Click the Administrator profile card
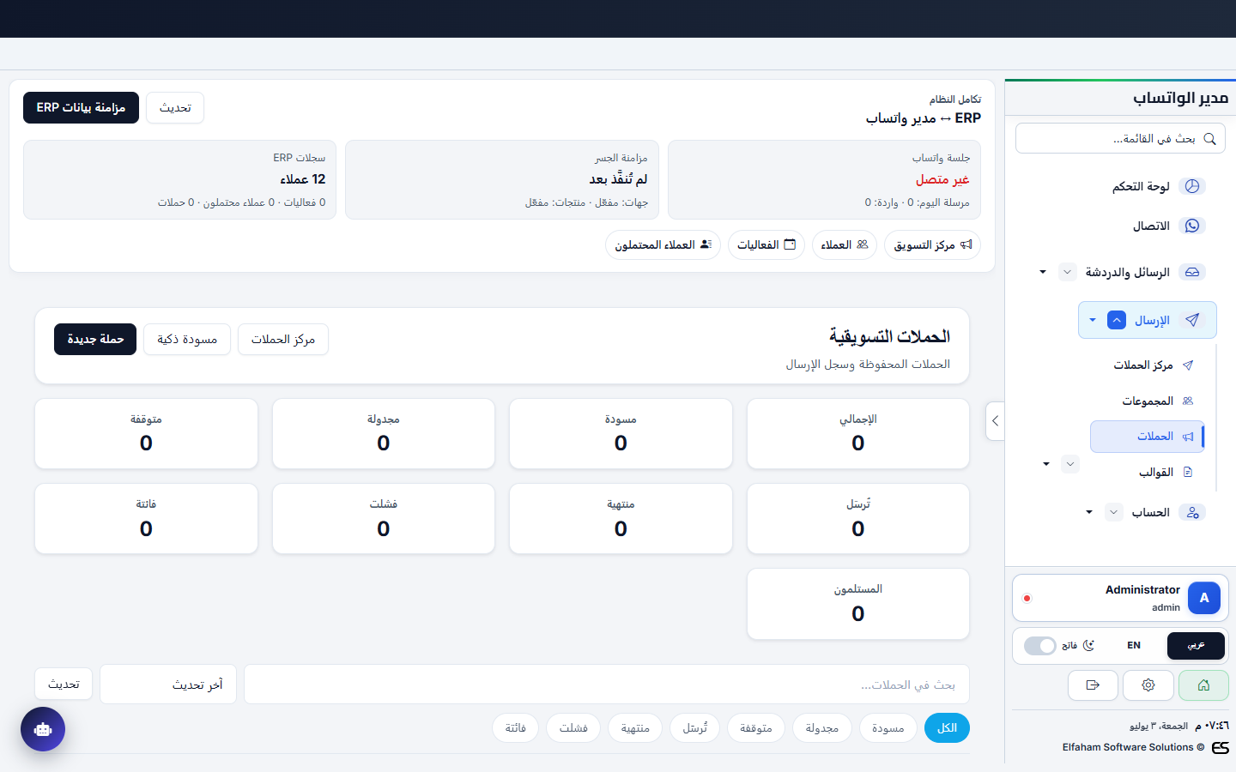Viewport: 1236px width, 772px height. [1120, 598]
